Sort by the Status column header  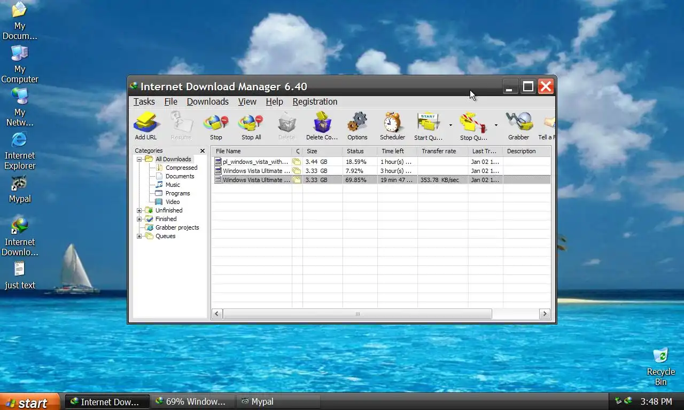tap(360, 151)
